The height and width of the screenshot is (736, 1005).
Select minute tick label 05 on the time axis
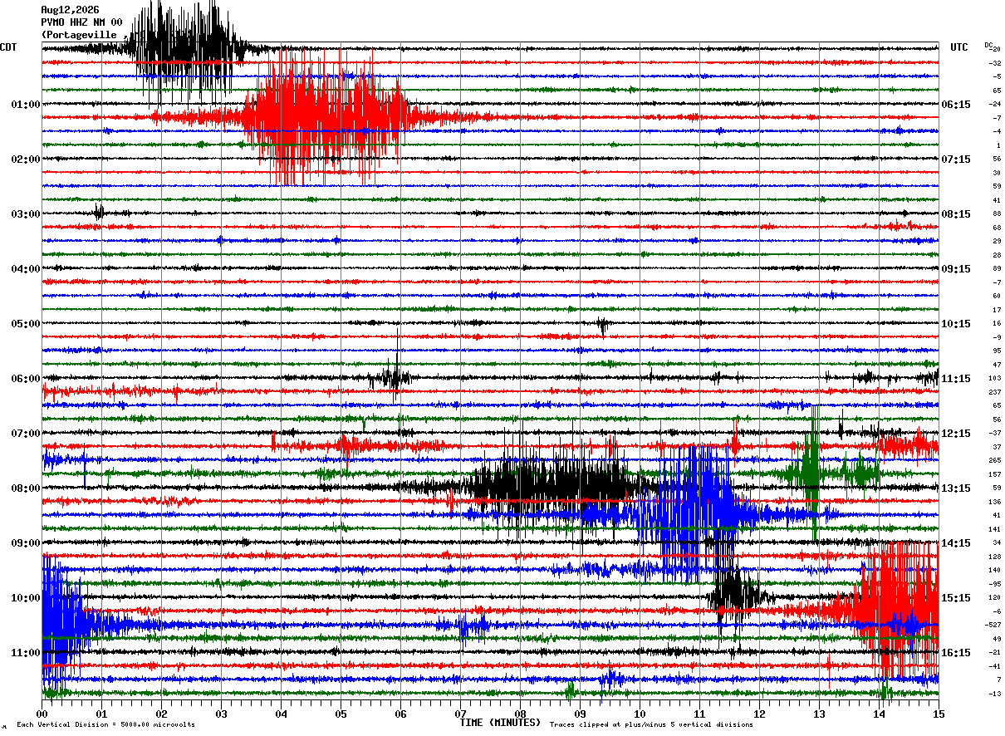click(x=341, y=714)
